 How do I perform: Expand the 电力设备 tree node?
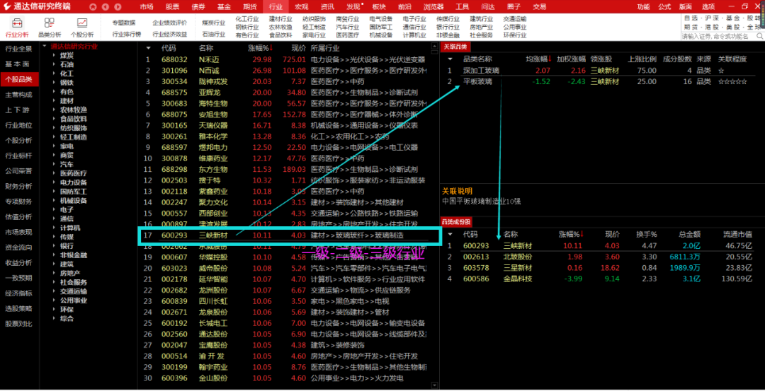(x=54, y=182)
